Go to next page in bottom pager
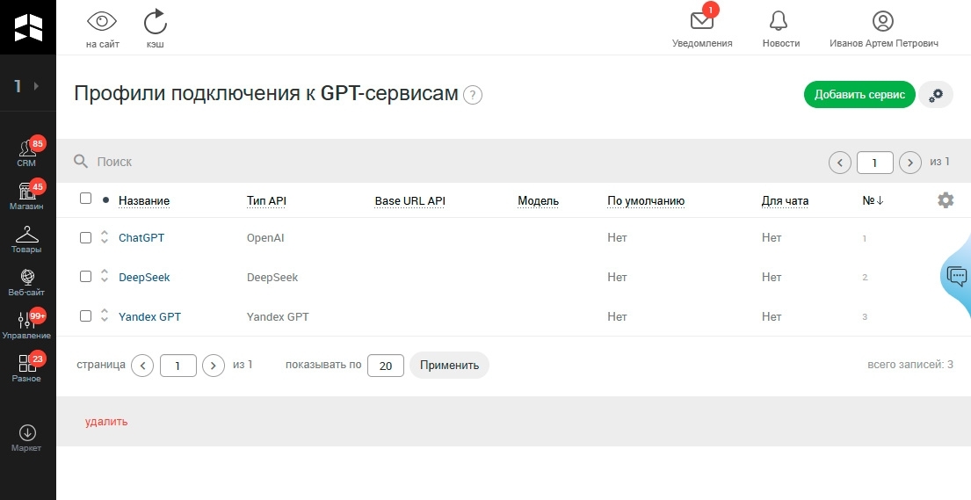The image size is (971, 500). pyautogui.click(x=213, y=366)
